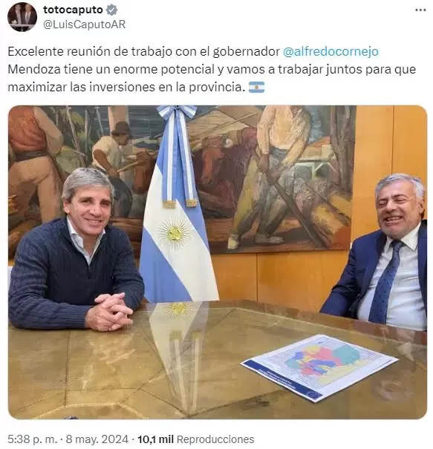The image size is (433, 449).
Task: Click the totocaputo display name
Action: (x=73, y=10)
